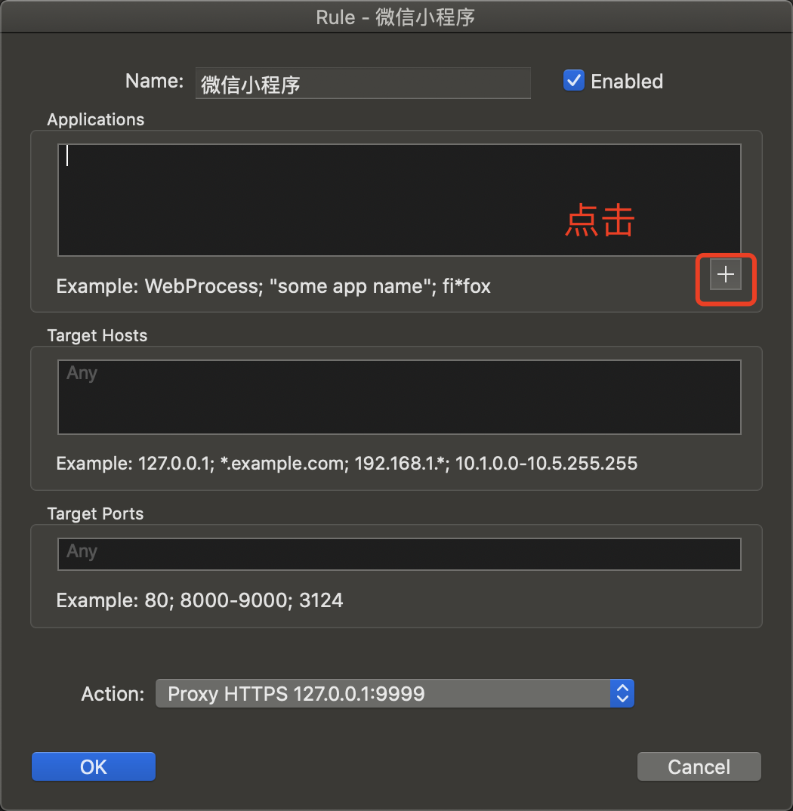Image resolution: width=793 pixels, height=811 pixels.
Task: Click inside the Applications text area
Action: [x=400, y=200]
